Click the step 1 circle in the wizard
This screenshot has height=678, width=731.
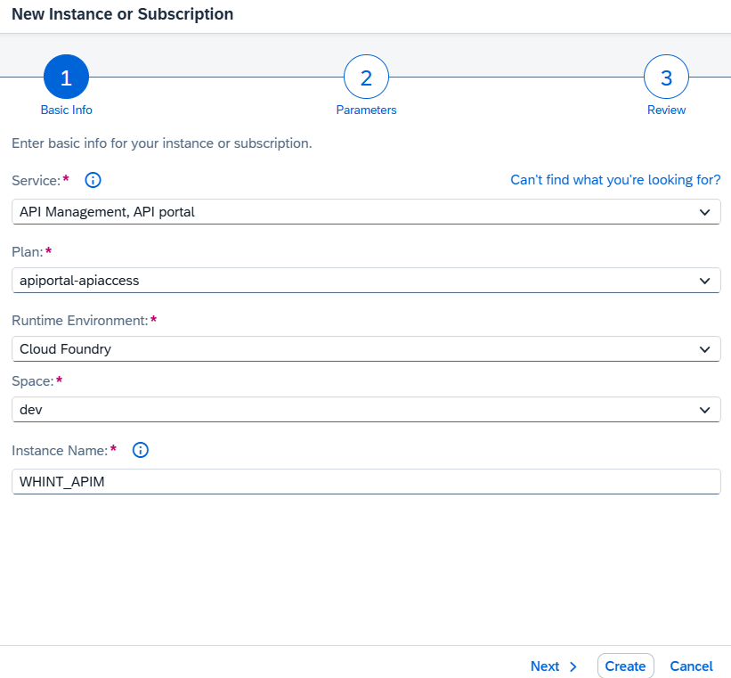tap(66, 78)
